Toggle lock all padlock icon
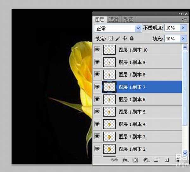 132,38
